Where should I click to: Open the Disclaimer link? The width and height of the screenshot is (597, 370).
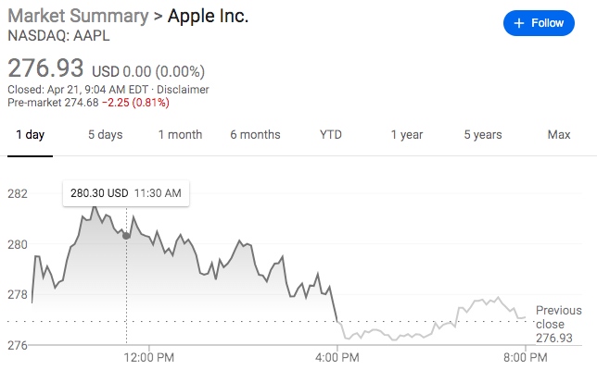(184, 90)
